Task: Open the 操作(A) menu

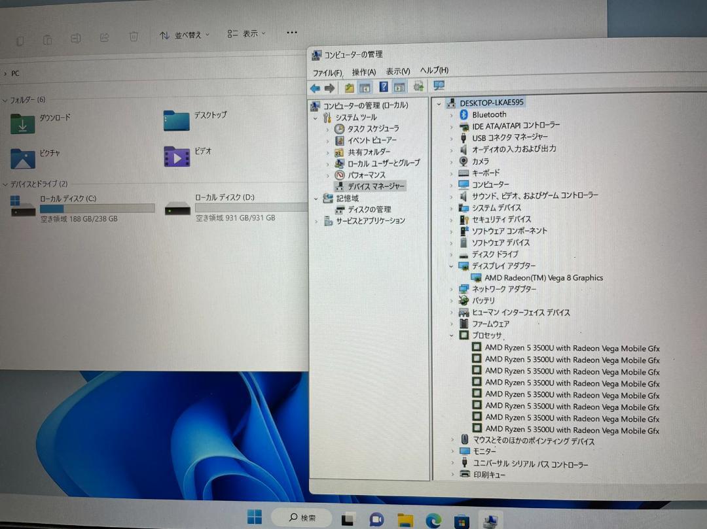Action: pos(364,72)
